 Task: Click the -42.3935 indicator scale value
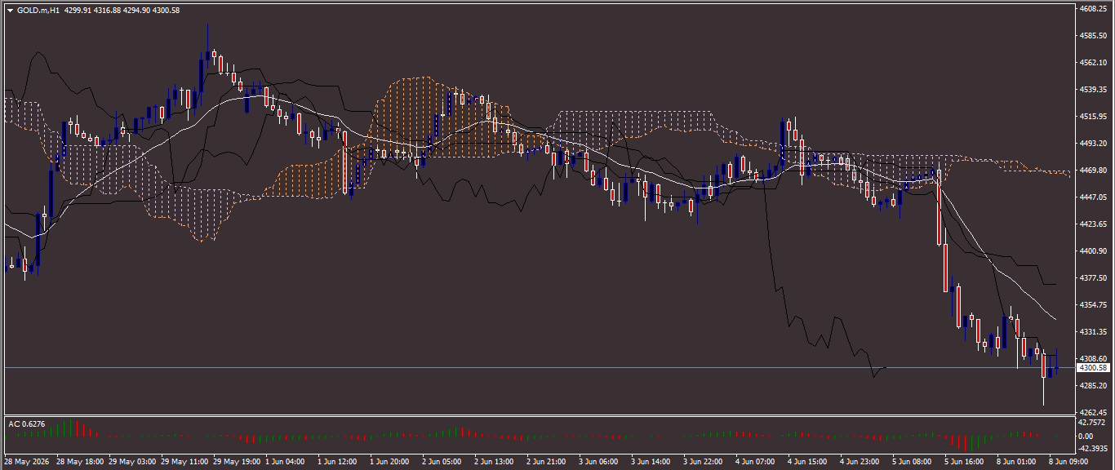click(1093, 448)
